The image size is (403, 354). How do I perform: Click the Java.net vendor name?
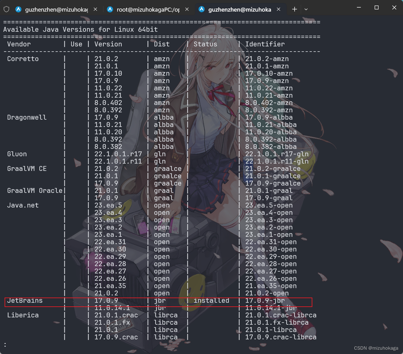[x=23, y=205]
